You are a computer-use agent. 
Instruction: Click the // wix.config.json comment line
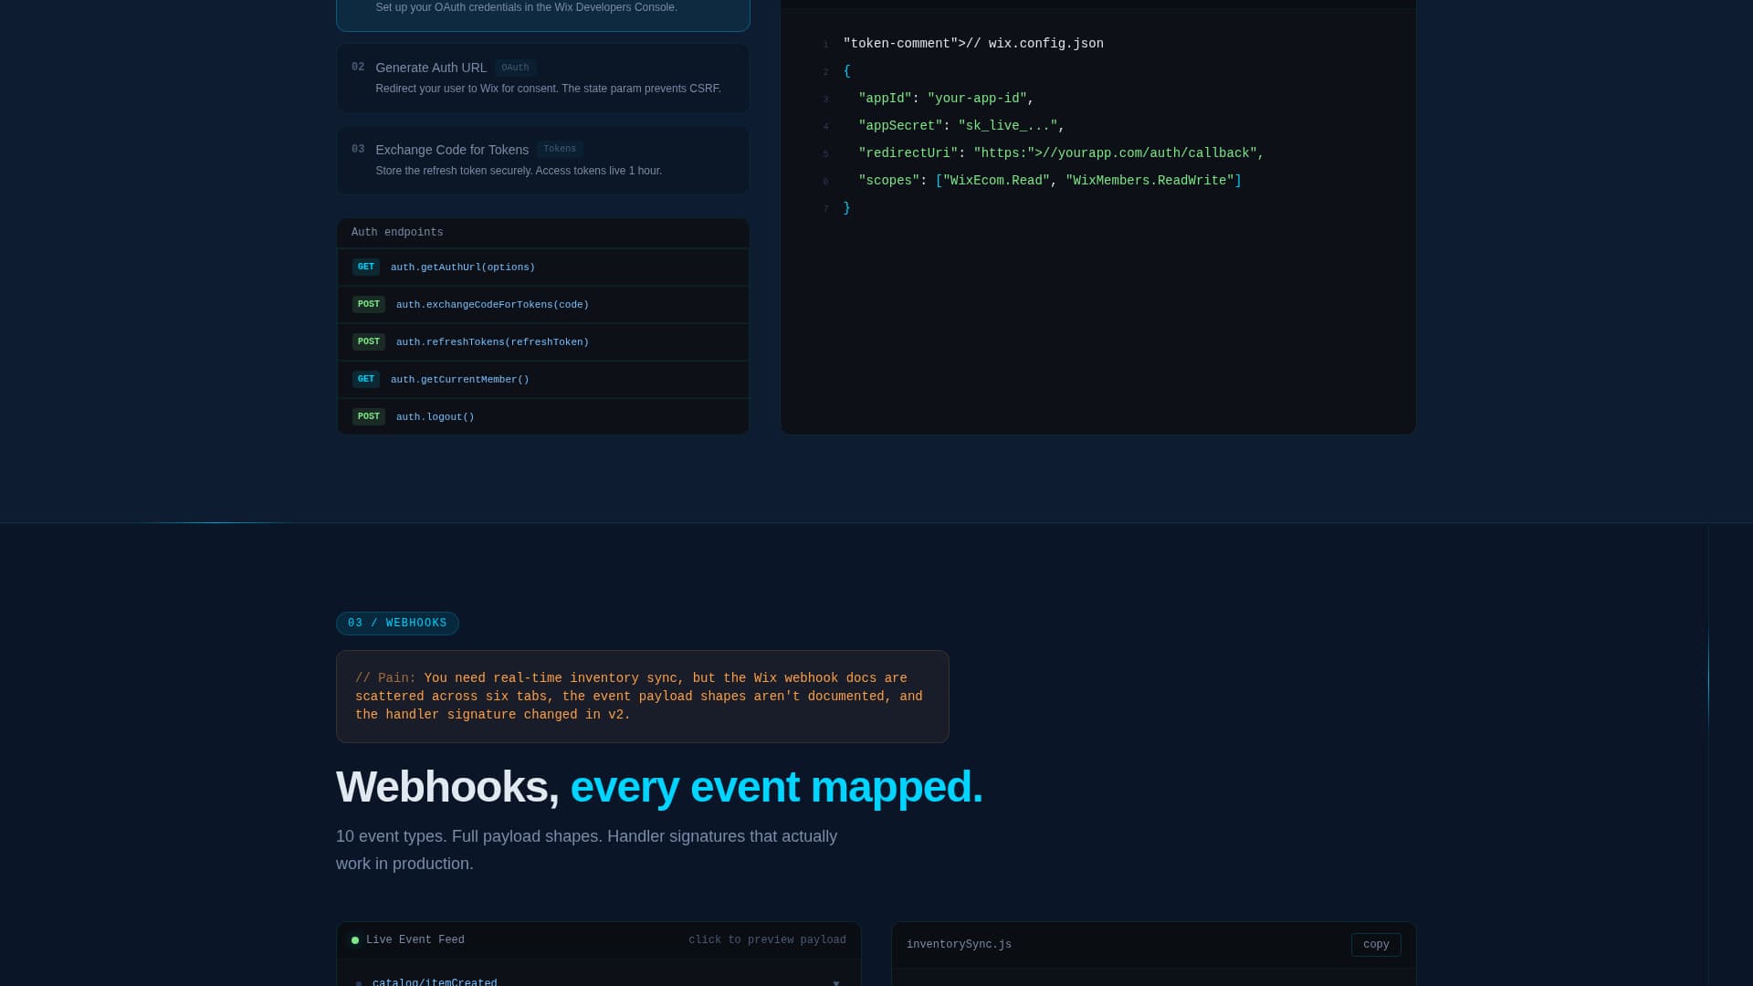coord(973,44)
